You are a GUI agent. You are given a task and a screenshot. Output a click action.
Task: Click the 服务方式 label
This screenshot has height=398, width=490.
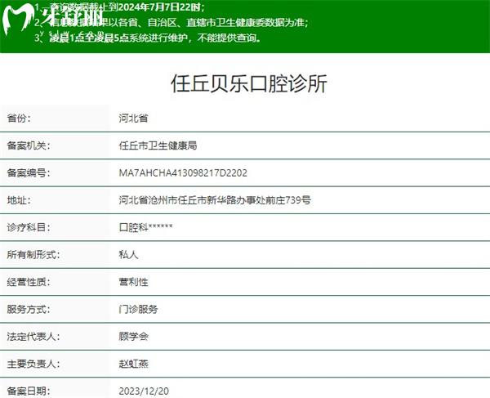pyautogui.click(x=29, y=309)
